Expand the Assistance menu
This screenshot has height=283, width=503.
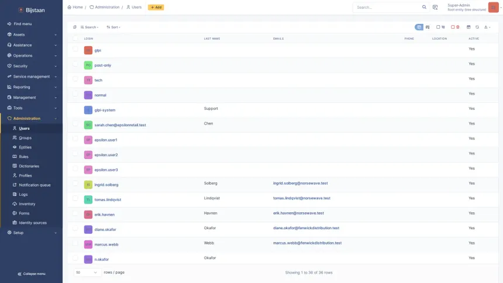pyautogui.click(x=32, y=45)
